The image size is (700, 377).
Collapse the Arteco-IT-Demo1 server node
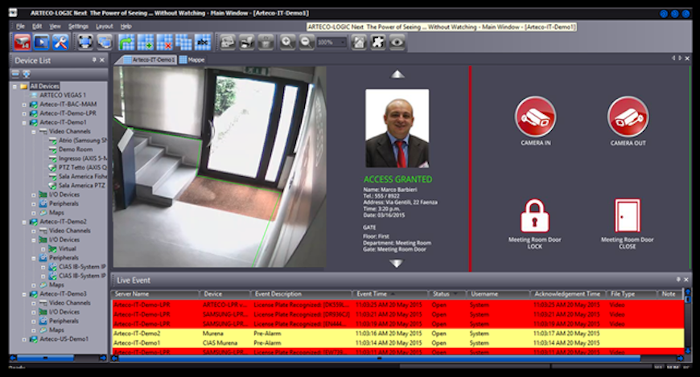coord(24,122)
